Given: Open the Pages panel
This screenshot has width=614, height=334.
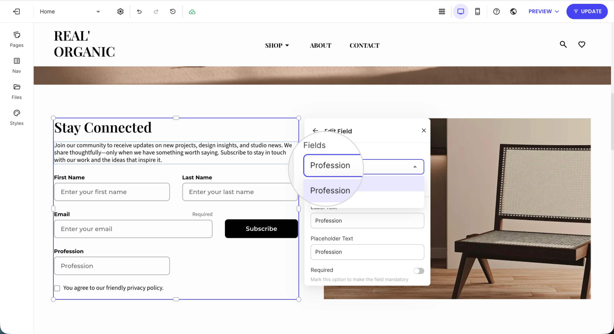Looking at the screenshot, I should [17, 39].
